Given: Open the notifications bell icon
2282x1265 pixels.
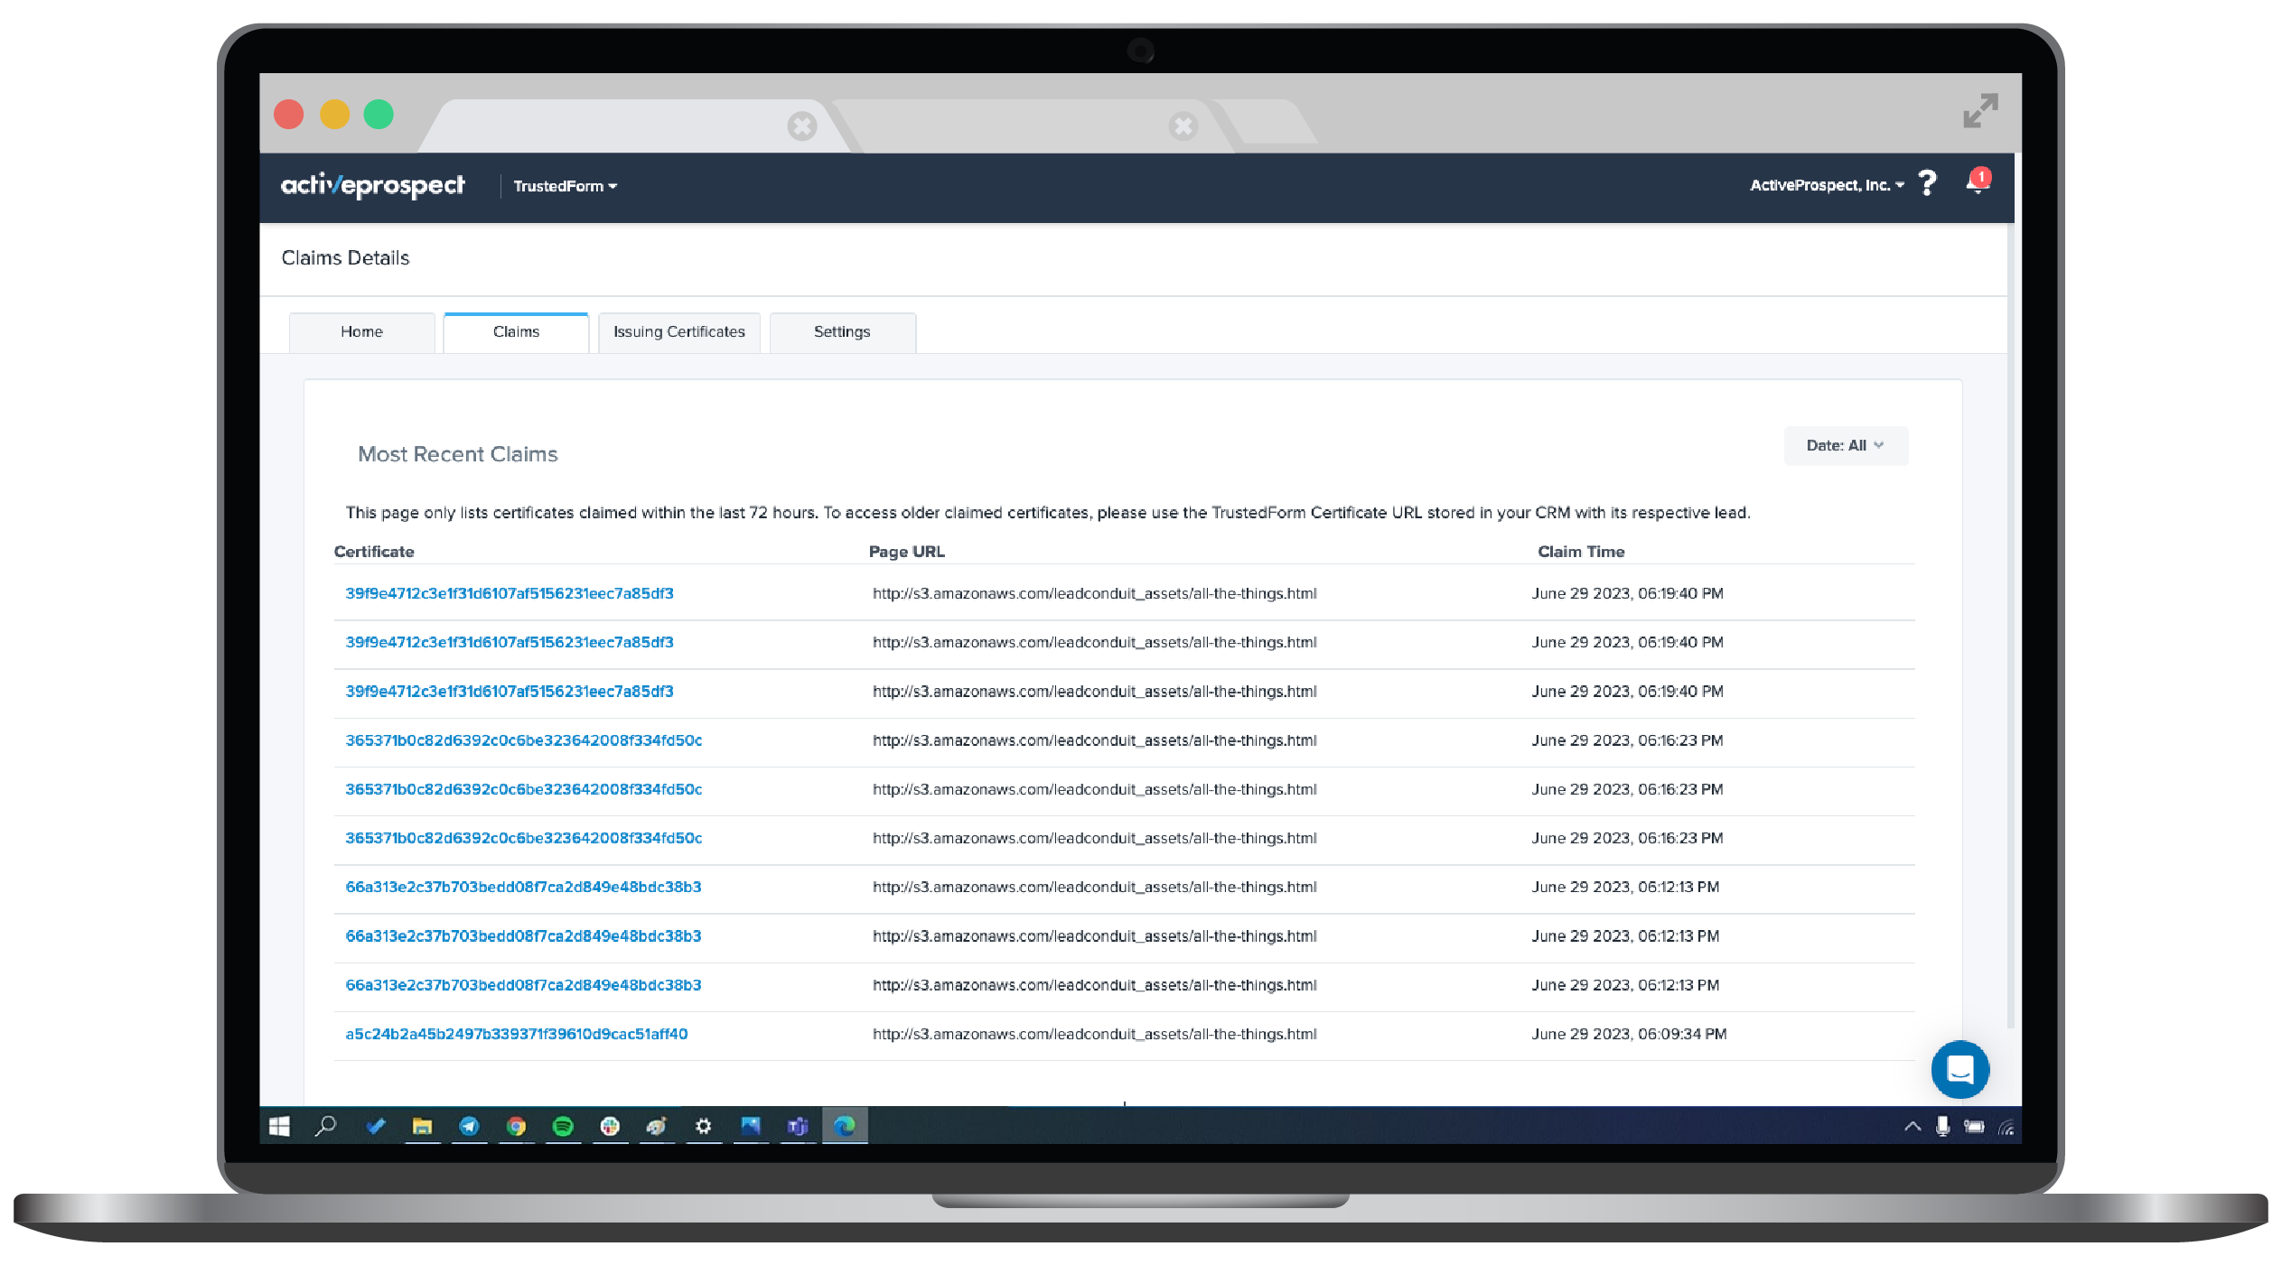Looking at the screenshot, I should point(1977,183).
